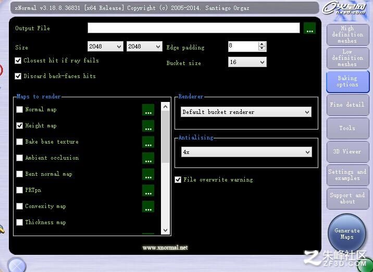Open the Antialiasing 4x dropdown

[x=246, y=152]
